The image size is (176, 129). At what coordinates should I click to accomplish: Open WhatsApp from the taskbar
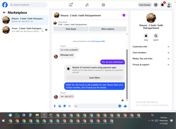click(x=17, y=115)
